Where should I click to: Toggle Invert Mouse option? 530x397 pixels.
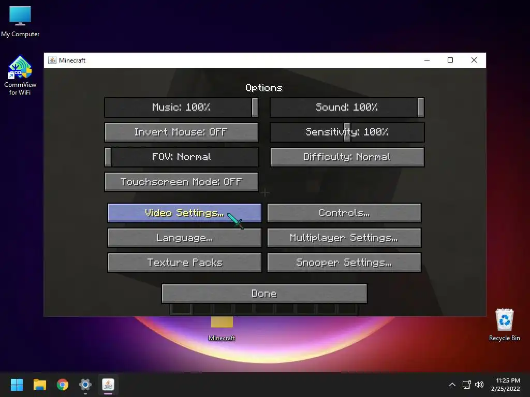pos(182,132)
